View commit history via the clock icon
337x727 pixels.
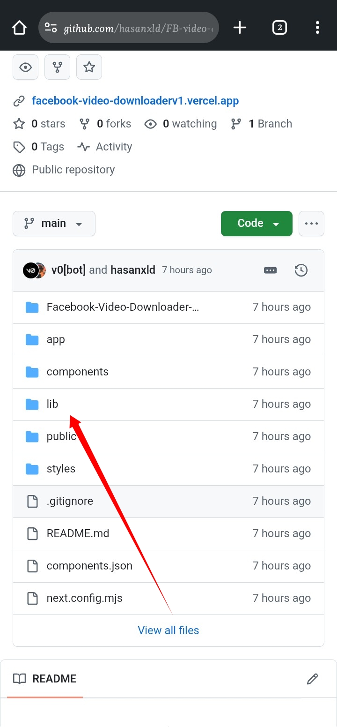tap(301, 270)
